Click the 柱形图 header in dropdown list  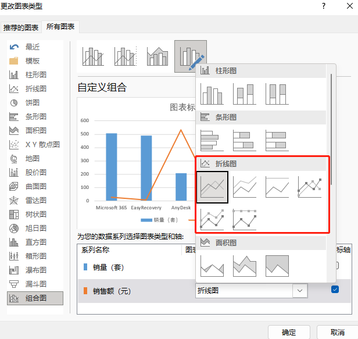tap(261, 70)
